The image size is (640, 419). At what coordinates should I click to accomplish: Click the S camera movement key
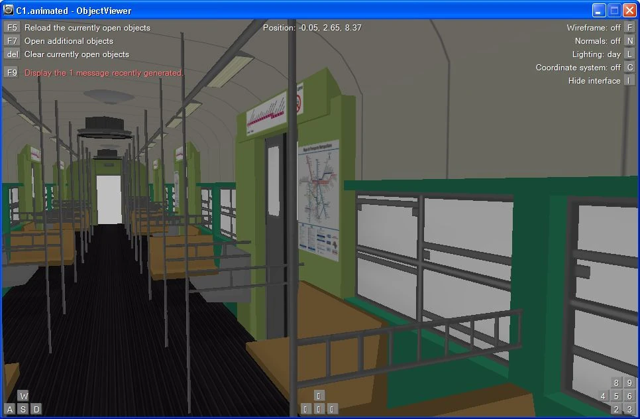click(23, 409)
